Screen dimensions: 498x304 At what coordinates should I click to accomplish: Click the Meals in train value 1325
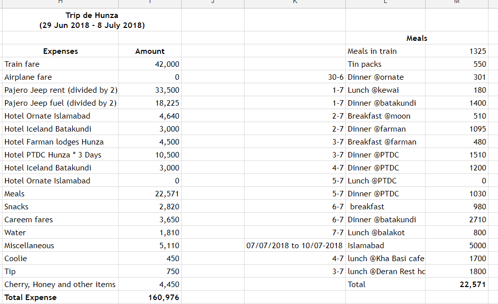pyautogui.click(x=457, y=51)
